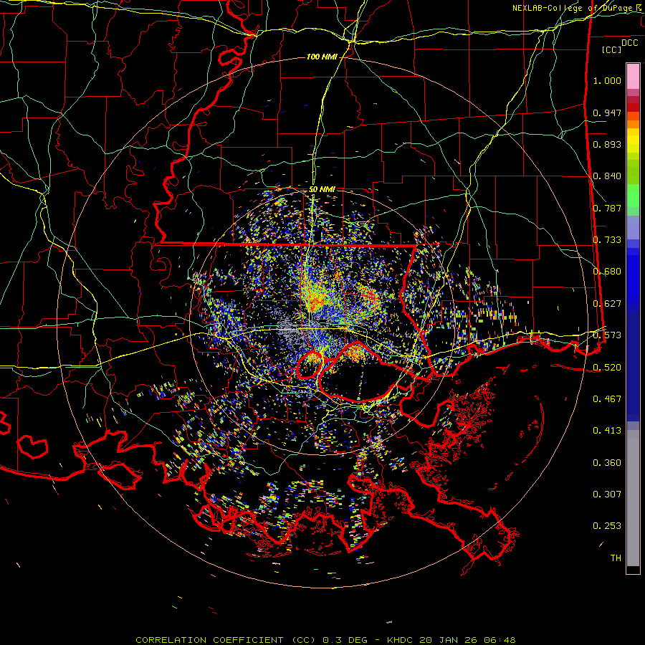Select the 0.787 scale value
645x645 pixels.
point(607,208)
